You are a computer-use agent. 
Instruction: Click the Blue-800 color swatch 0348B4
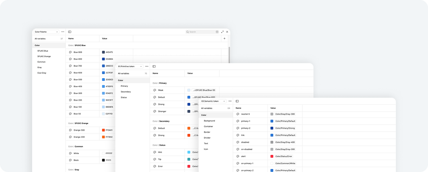click(x=103, y=59)
